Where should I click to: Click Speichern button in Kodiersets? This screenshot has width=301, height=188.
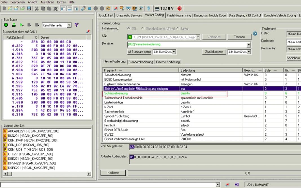coord(294,58)
